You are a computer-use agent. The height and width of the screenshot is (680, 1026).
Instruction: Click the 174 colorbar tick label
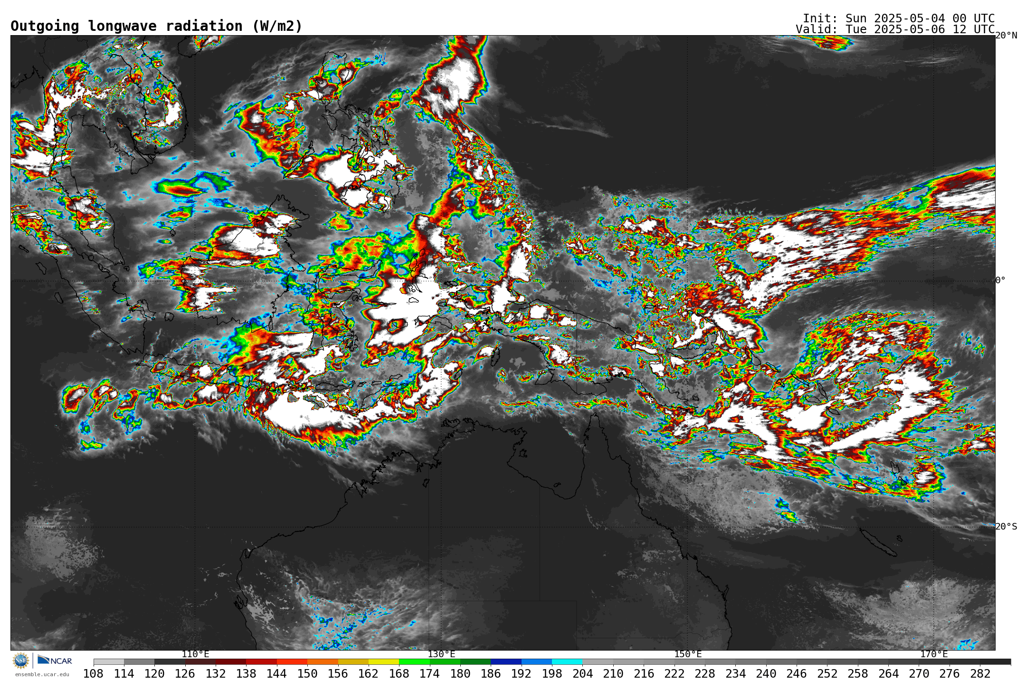(429, 673)
